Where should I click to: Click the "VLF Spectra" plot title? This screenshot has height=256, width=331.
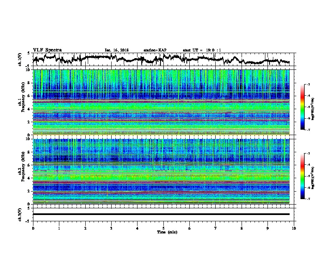(47, 50)
